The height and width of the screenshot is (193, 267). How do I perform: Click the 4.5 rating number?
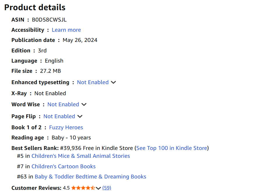[66, 188]
